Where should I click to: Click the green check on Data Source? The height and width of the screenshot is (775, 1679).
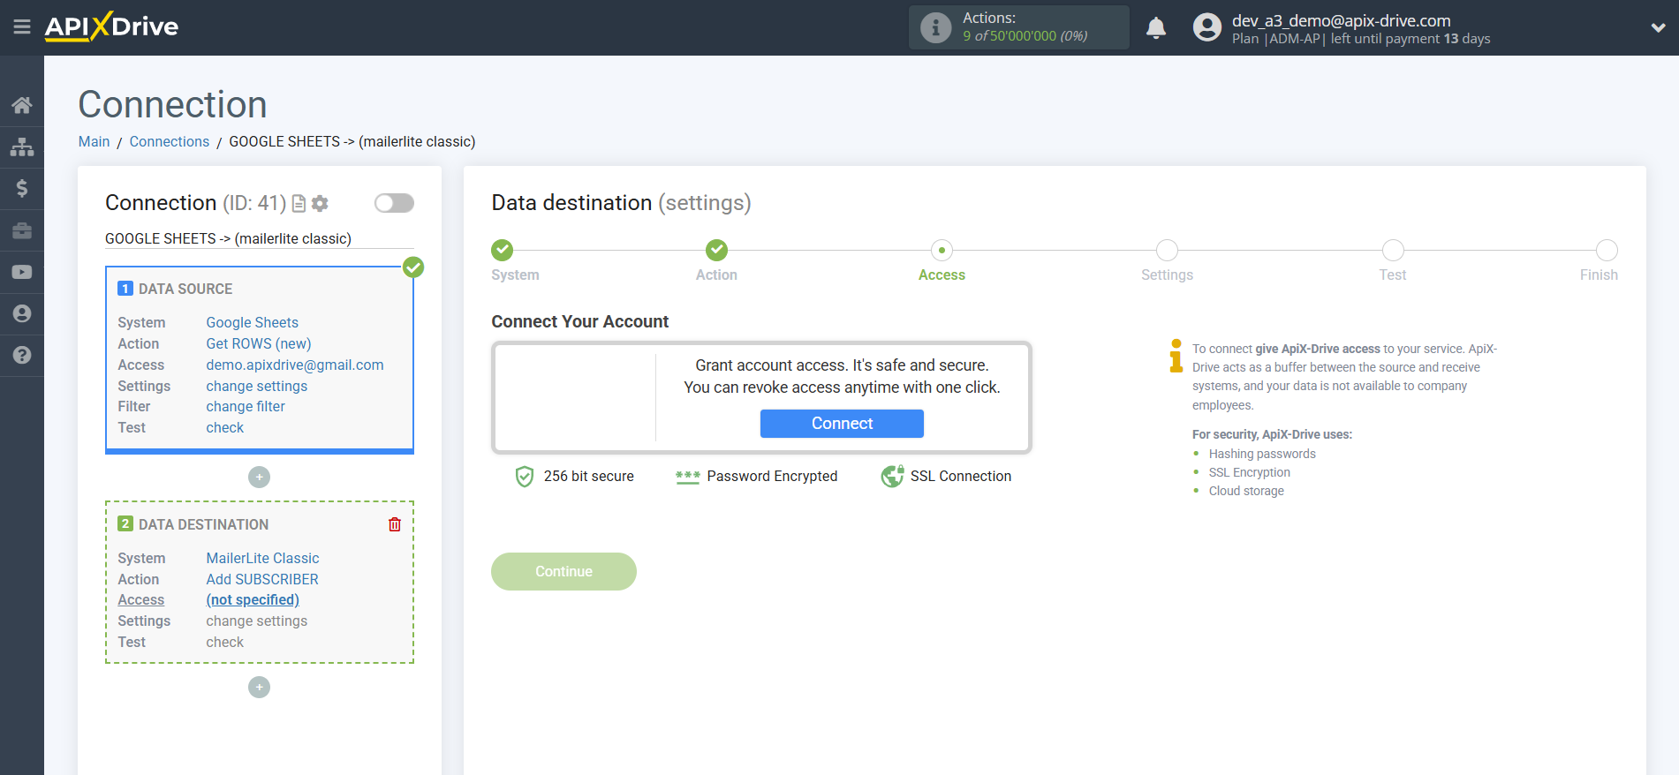(413, 267)
